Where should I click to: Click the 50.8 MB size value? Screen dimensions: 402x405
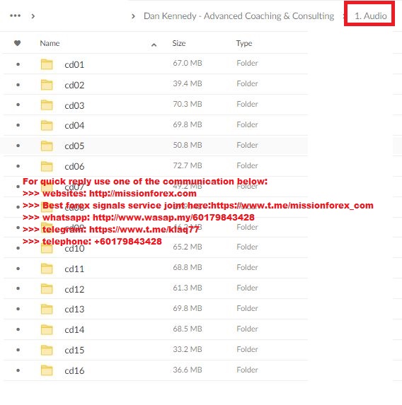click(188, 145)
